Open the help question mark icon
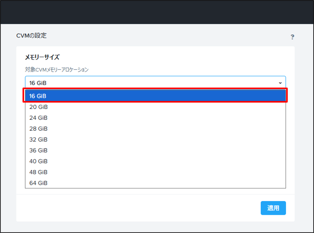The height and width of the screenshot is (233, 314). [x=292, y=37]
